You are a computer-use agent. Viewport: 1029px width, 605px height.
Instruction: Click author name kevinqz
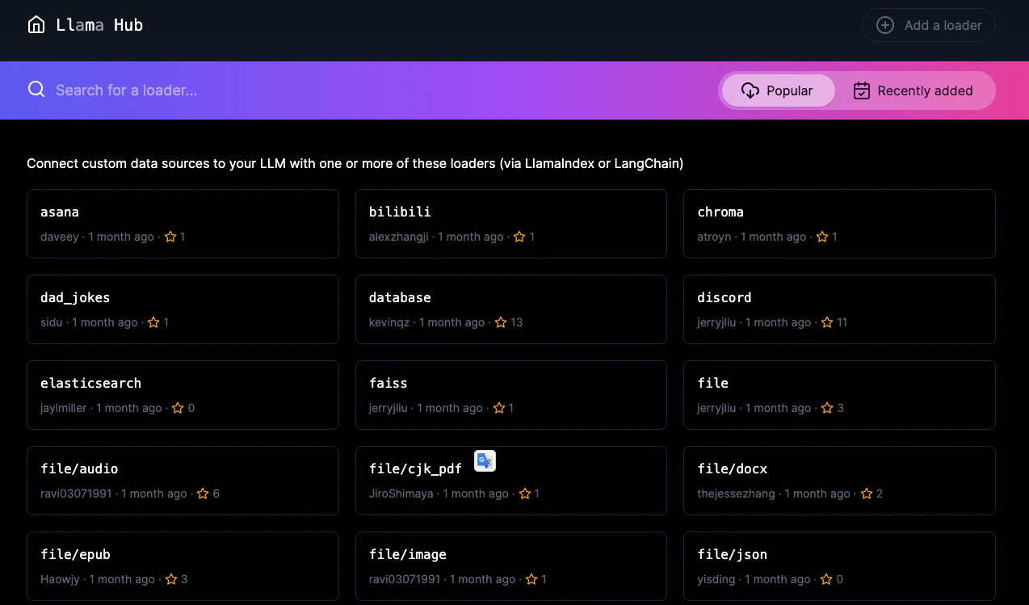click(389, 322)
